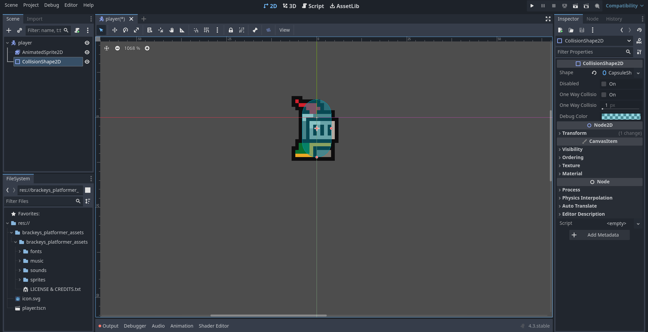Lock the selected node
Viewport: 648px width, 332px height.
[x=231, y=30]
